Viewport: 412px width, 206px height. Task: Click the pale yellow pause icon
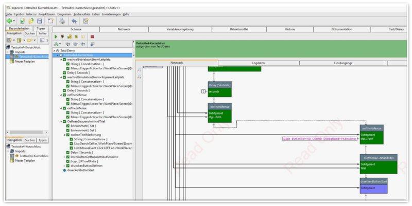83,37
